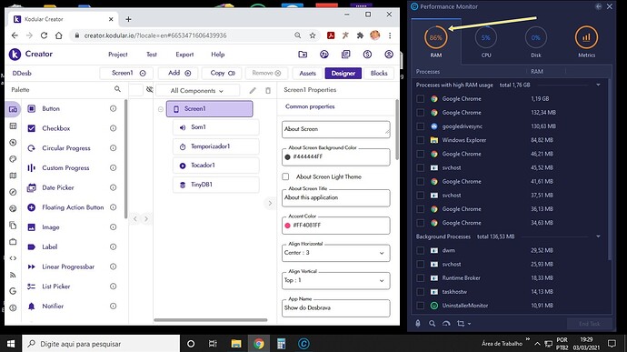
Task: Switch to the Designer view
Action: pos(343,73)
